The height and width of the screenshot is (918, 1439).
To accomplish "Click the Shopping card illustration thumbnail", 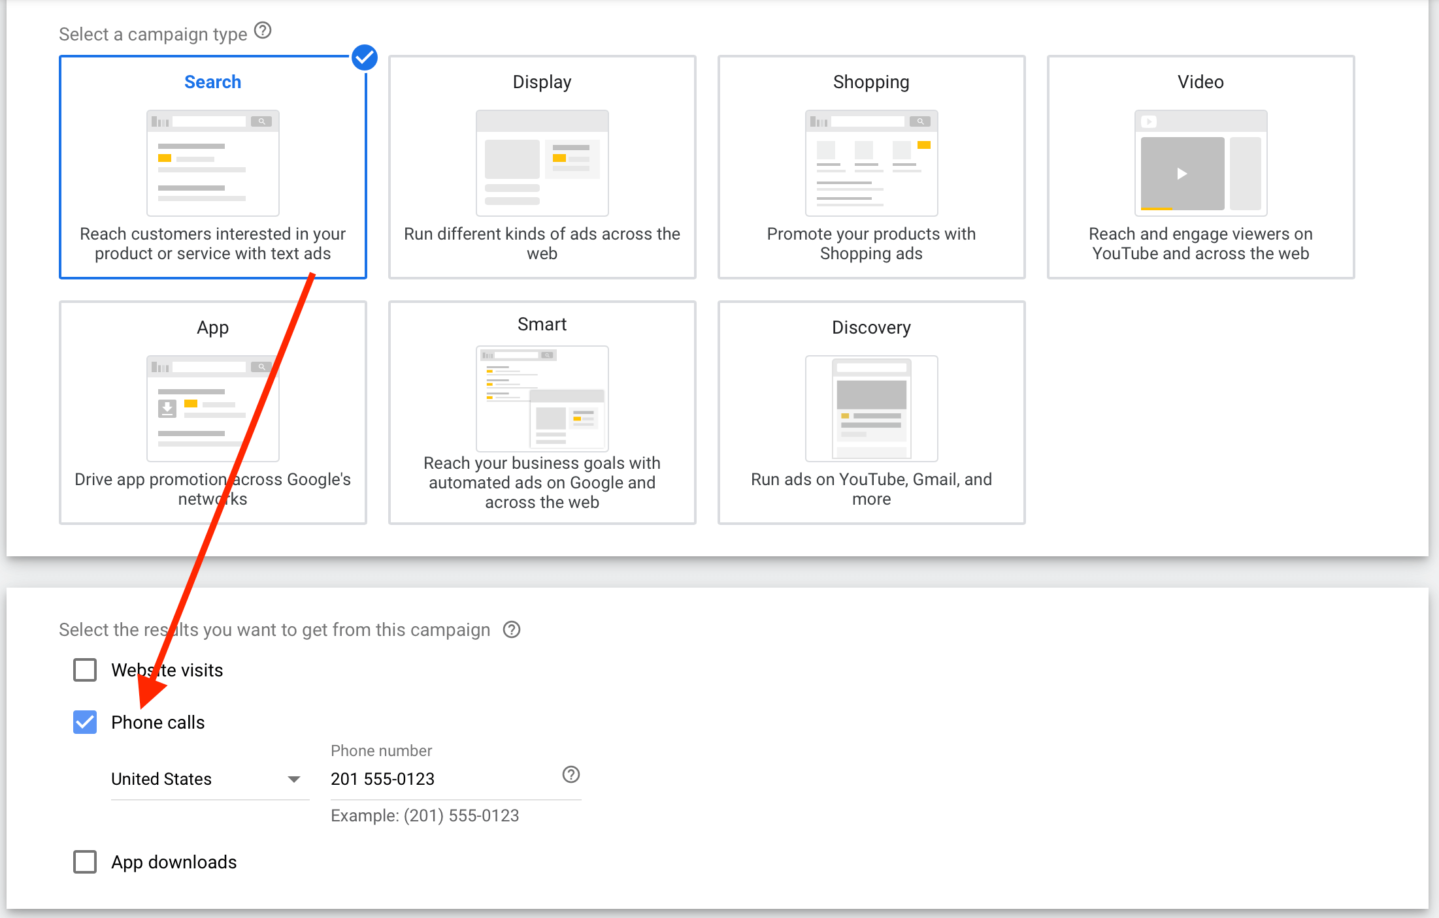I will 872,163.
